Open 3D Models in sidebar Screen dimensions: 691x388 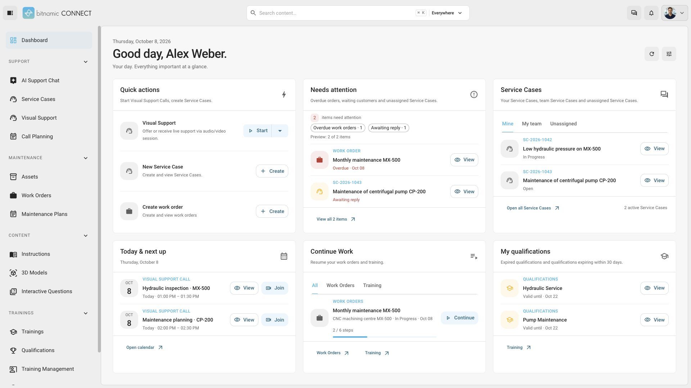(x=49, y=273)
